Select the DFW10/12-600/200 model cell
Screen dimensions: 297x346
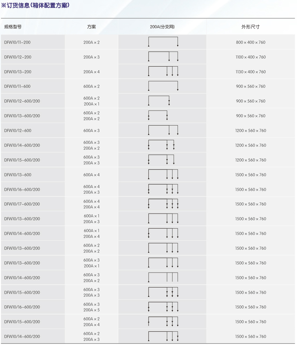(22, 101)
